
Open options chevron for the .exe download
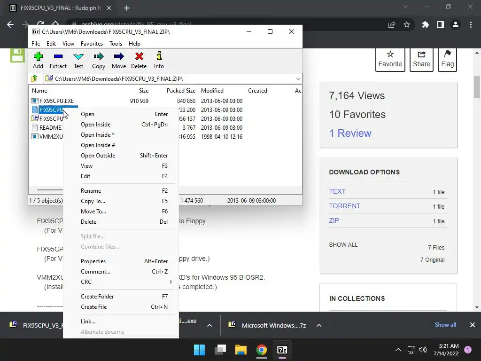(209, 325)
